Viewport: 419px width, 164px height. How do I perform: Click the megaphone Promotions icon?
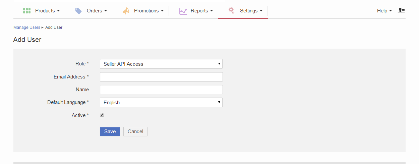click(126, 11)
